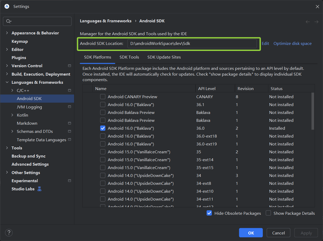Switch to SDK Update Sites tab

pos(164,57)
